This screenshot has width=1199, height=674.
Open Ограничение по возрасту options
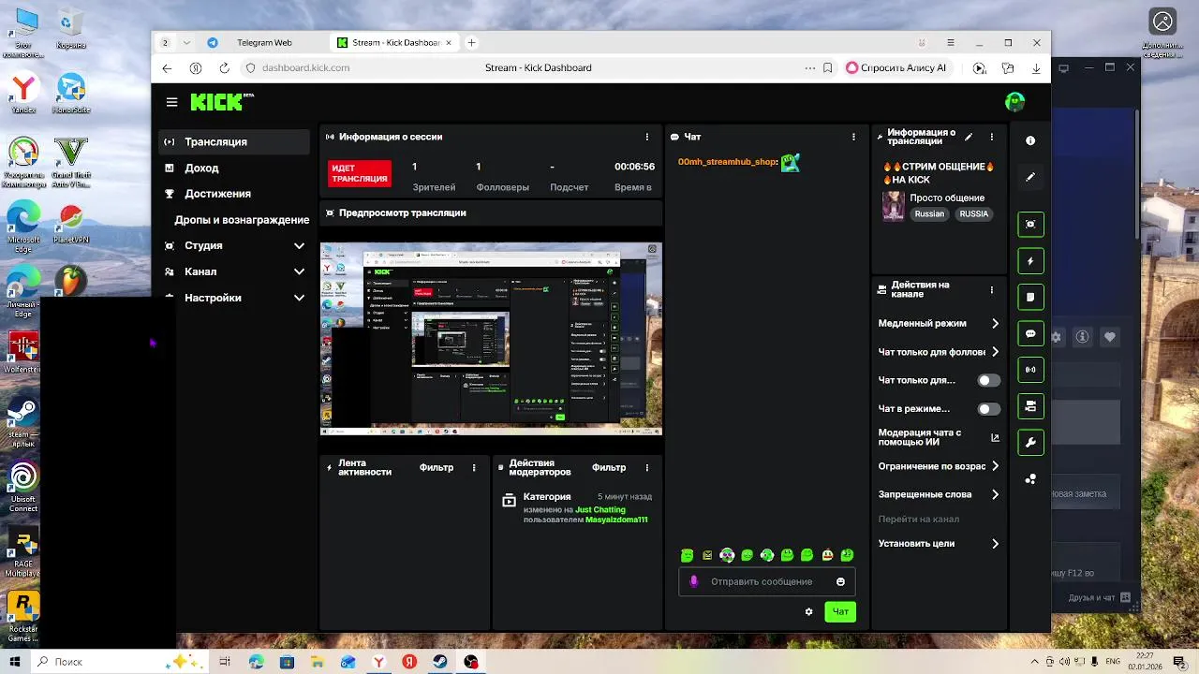940,466
